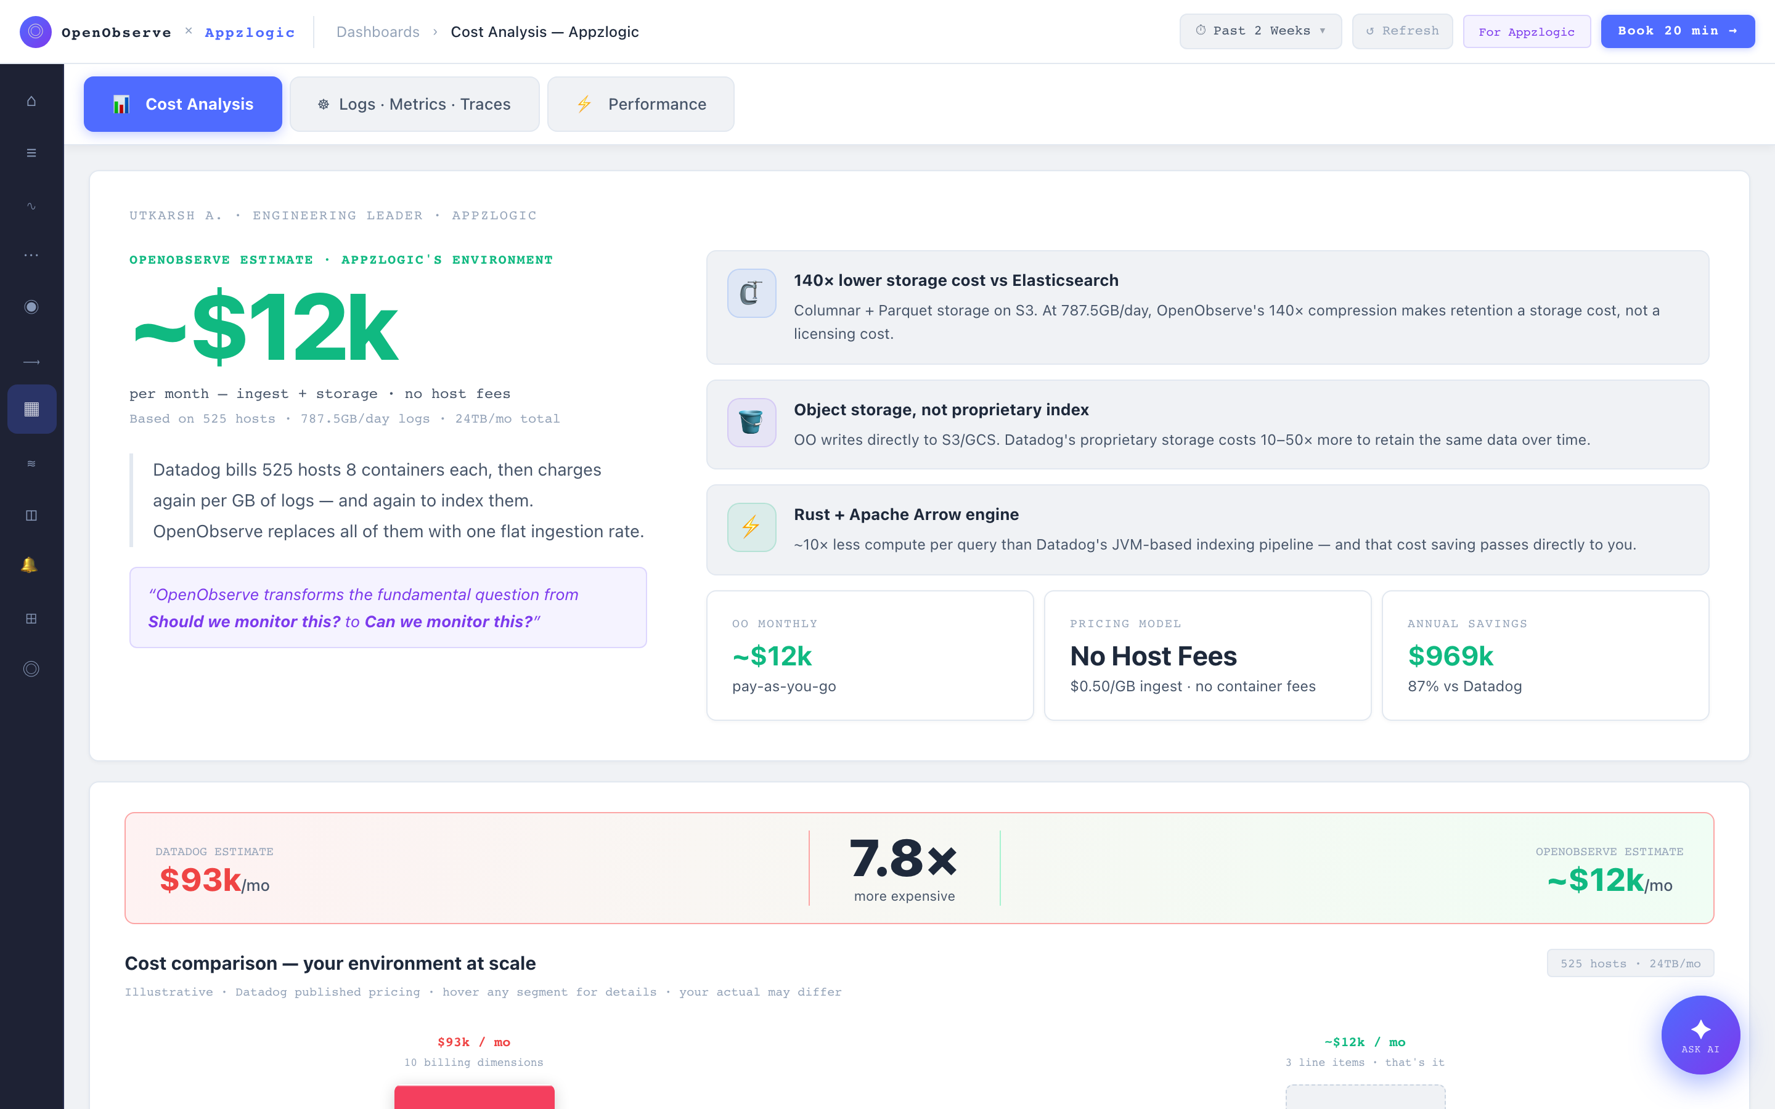Click the '$0.50/GB ingest · no container fees' text
The height and width of the screenshot is (1109, 1775).
(1193, 686)
